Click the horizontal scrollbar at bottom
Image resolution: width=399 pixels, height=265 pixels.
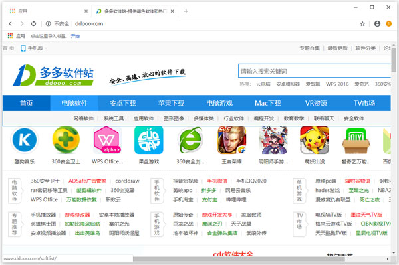[239, 259]
